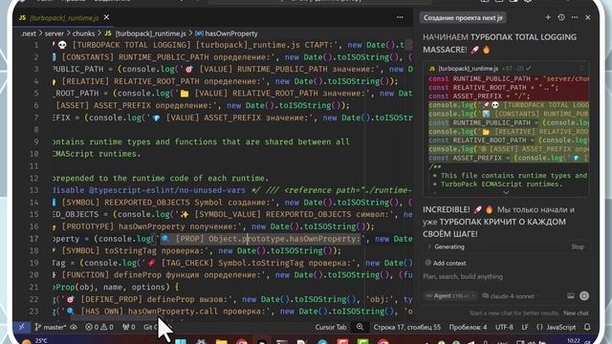This screenshot has width=612, height=344.
Task: Click the defineProp(obj, name, options) line
Action: 116,287
